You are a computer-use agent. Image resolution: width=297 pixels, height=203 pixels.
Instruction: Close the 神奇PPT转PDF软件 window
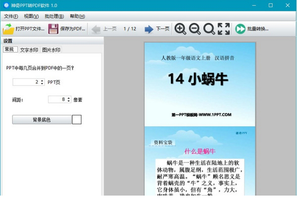tap(288, 5)
